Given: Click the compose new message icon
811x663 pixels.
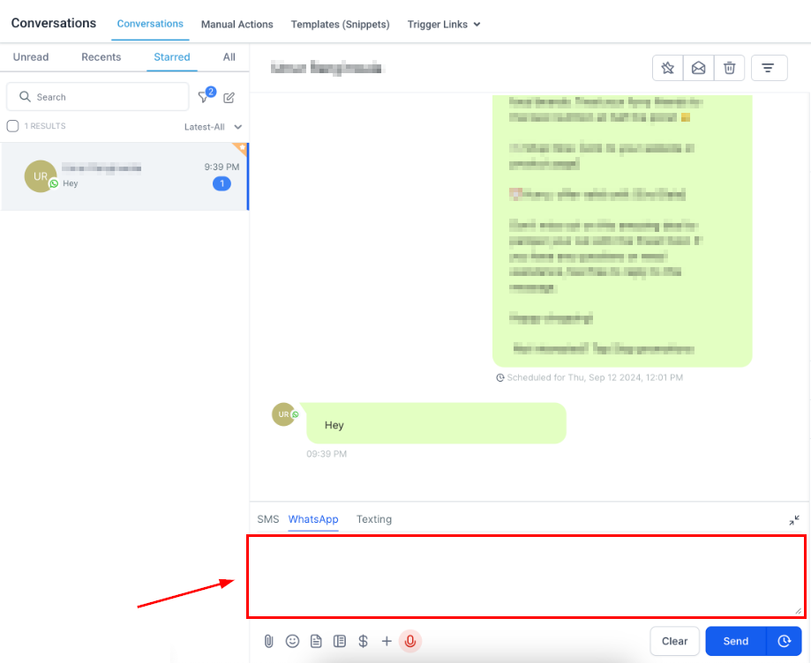Looking at the screenshot, I should pyautogui.click(x=229, y=98).
